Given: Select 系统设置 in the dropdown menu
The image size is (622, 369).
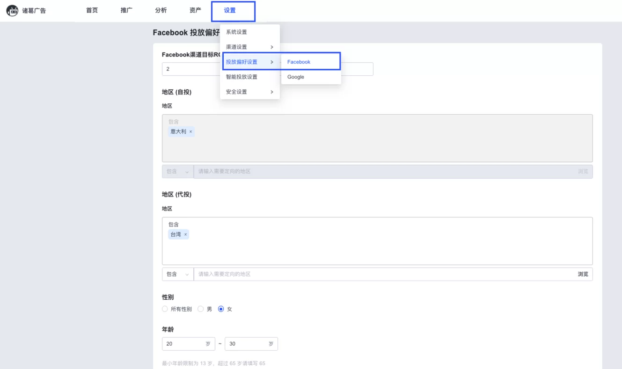Looking at the screenshot, I should (x=236, y=32).
